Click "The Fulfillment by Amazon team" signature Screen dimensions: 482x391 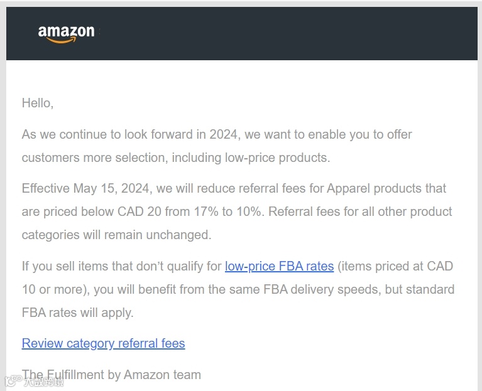pos(111,375)
